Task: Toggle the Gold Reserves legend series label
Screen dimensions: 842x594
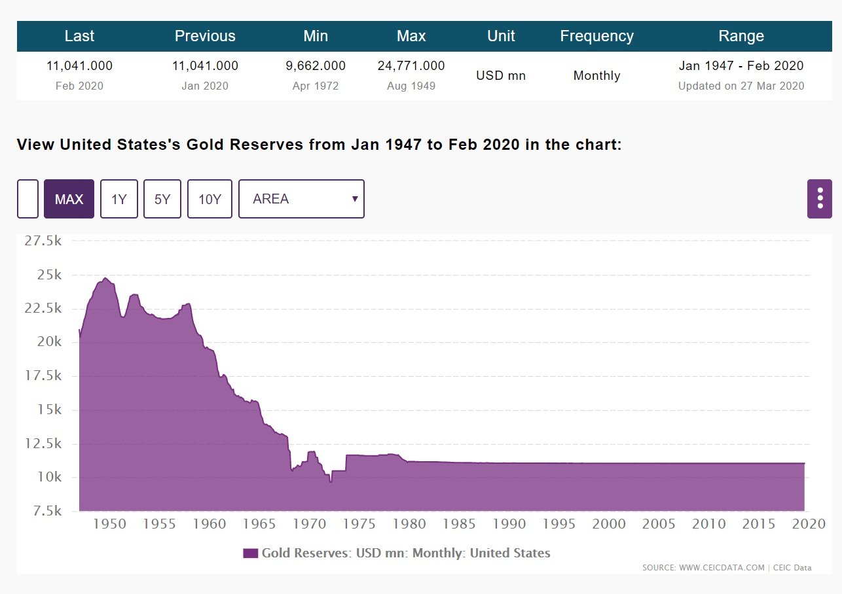Action: point(406,553)
